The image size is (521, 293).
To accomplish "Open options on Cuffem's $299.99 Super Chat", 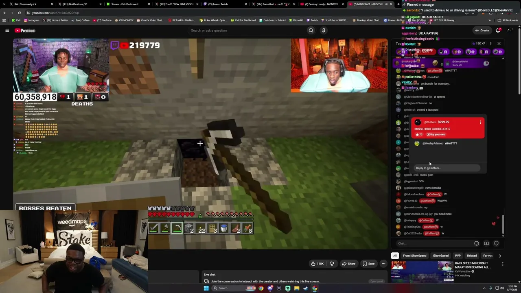I will coord(480,122).
